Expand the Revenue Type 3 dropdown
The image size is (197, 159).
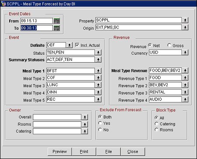coord(185,92)
